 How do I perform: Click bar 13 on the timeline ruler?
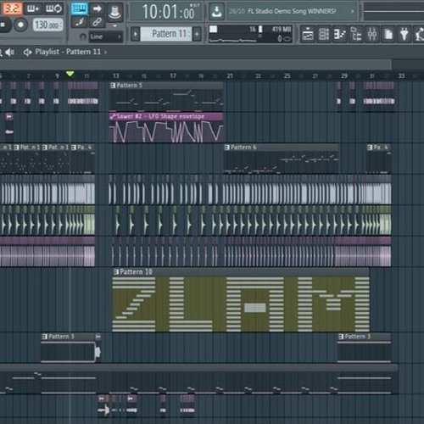pos(115,75)
